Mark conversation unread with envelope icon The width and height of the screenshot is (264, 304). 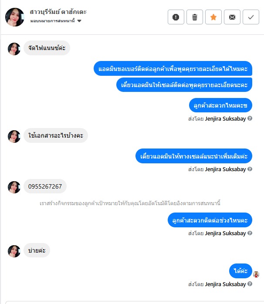click(232, 17)
